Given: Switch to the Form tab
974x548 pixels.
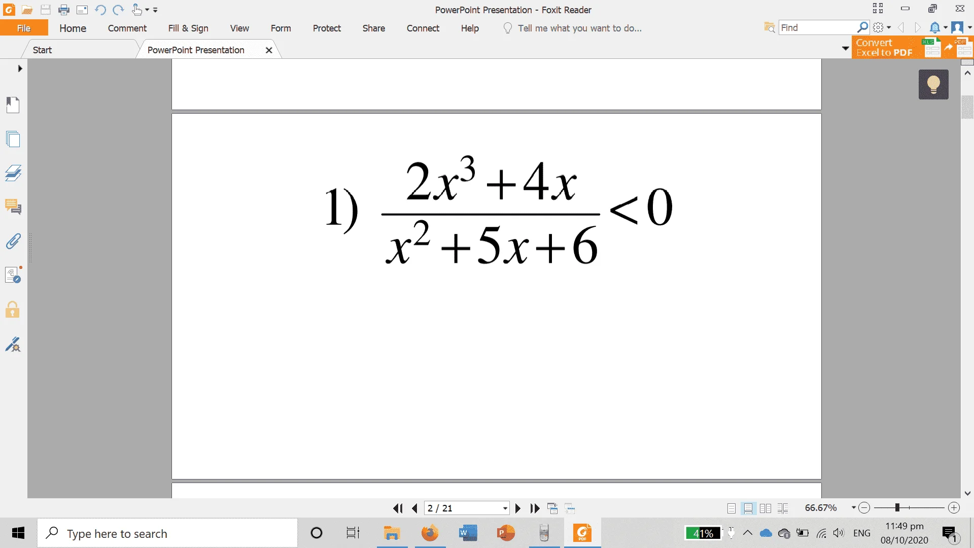Looking at the screenshot, I should (x=281, y=28).
